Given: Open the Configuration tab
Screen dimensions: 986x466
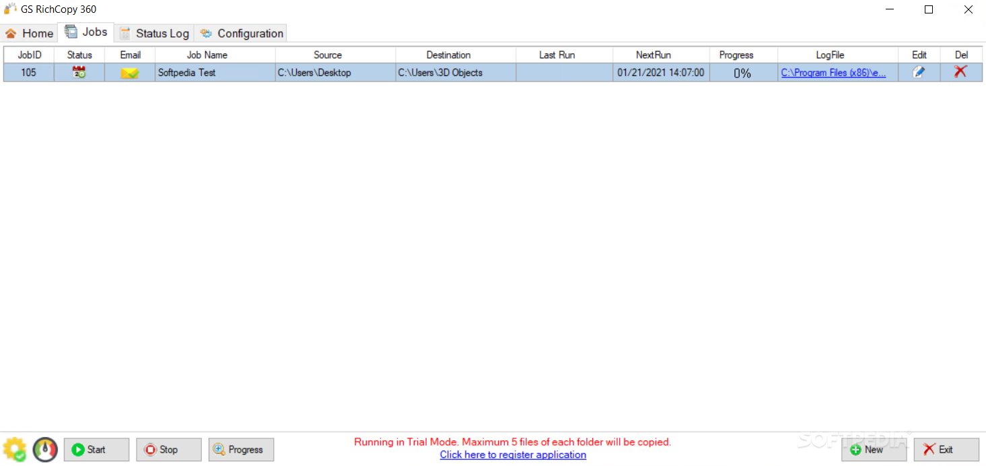Looking at the screenshot, I should pos(242,33).
